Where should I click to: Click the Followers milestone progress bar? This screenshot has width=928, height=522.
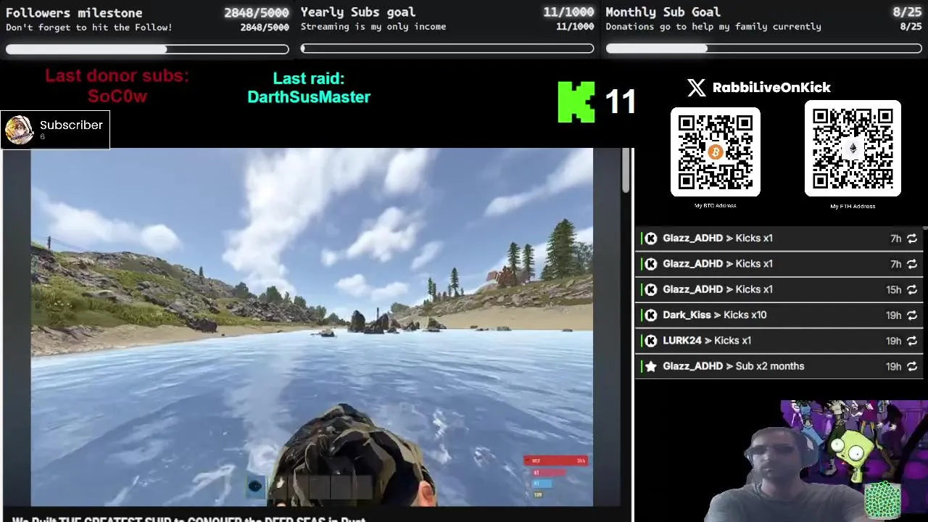point(147,49)
